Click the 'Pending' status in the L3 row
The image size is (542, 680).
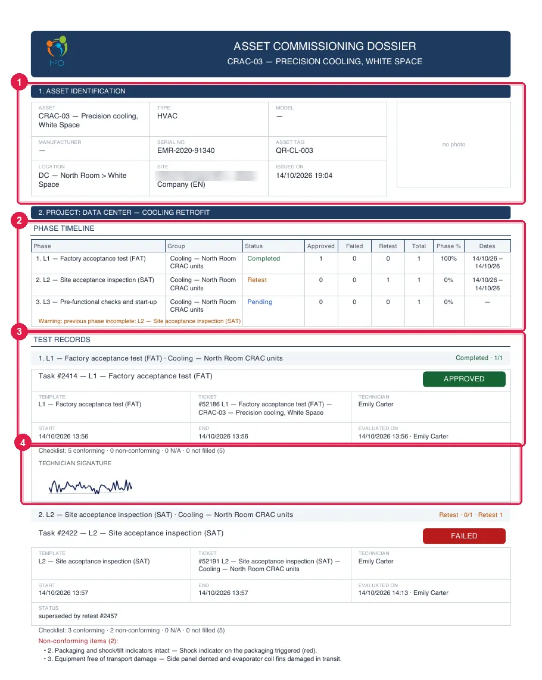(260, 302)
